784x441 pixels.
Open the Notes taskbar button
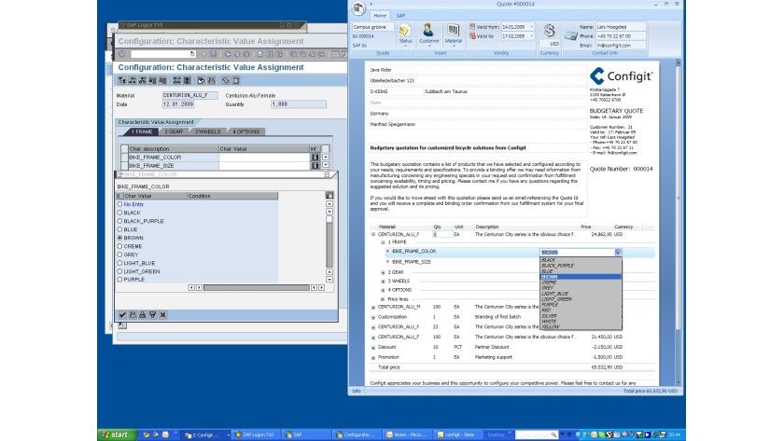click(406, 435)
